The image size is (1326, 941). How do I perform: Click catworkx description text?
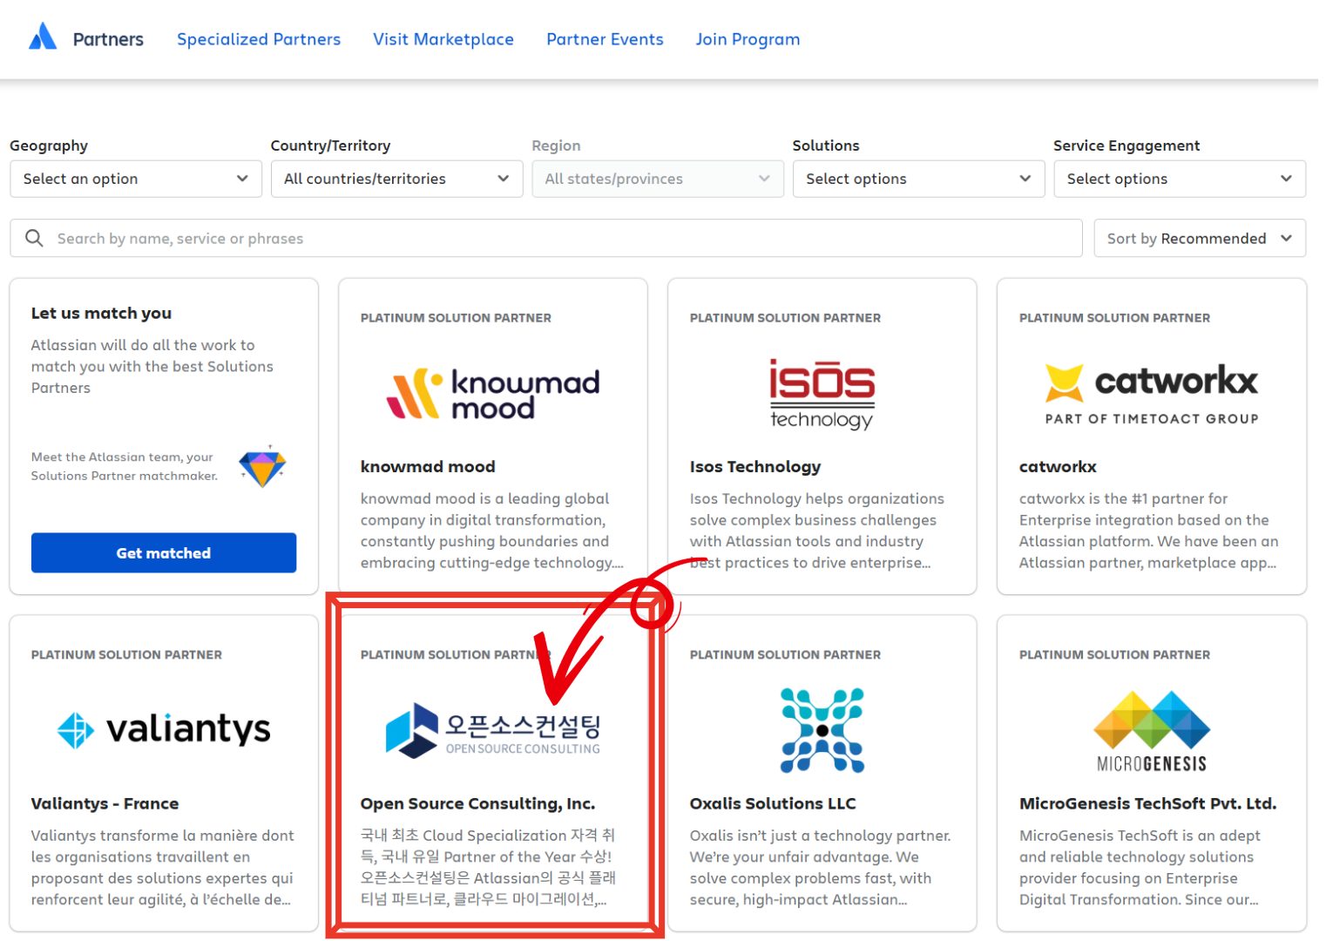point(1149,531)
